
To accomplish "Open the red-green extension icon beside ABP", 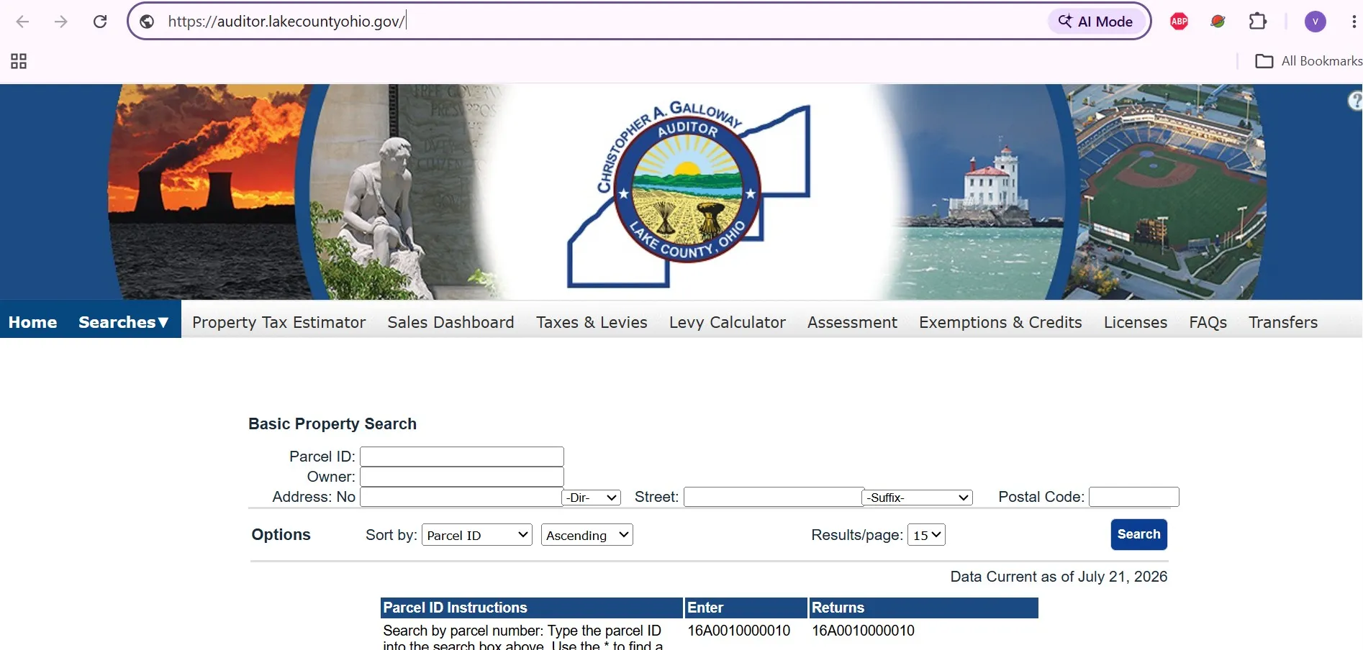I will tap(1218, 22).
